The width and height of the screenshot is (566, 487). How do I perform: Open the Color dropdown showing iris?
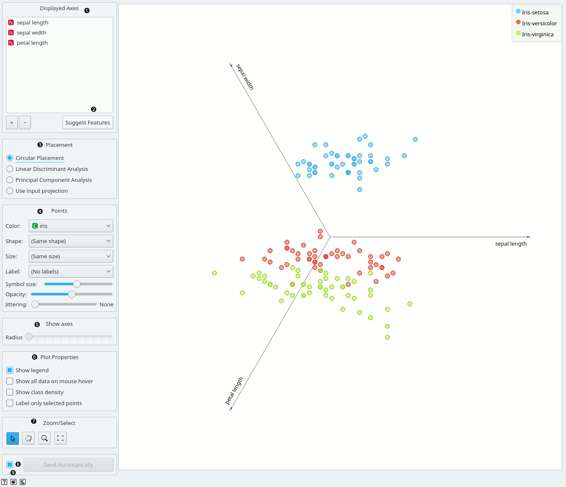71,226
